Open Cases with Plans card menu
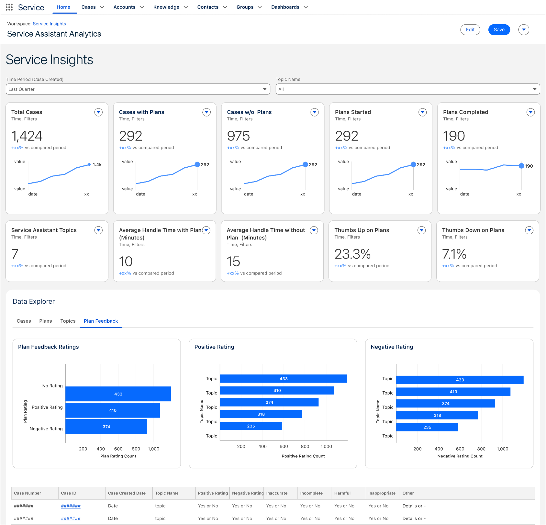 coord(206,112)
